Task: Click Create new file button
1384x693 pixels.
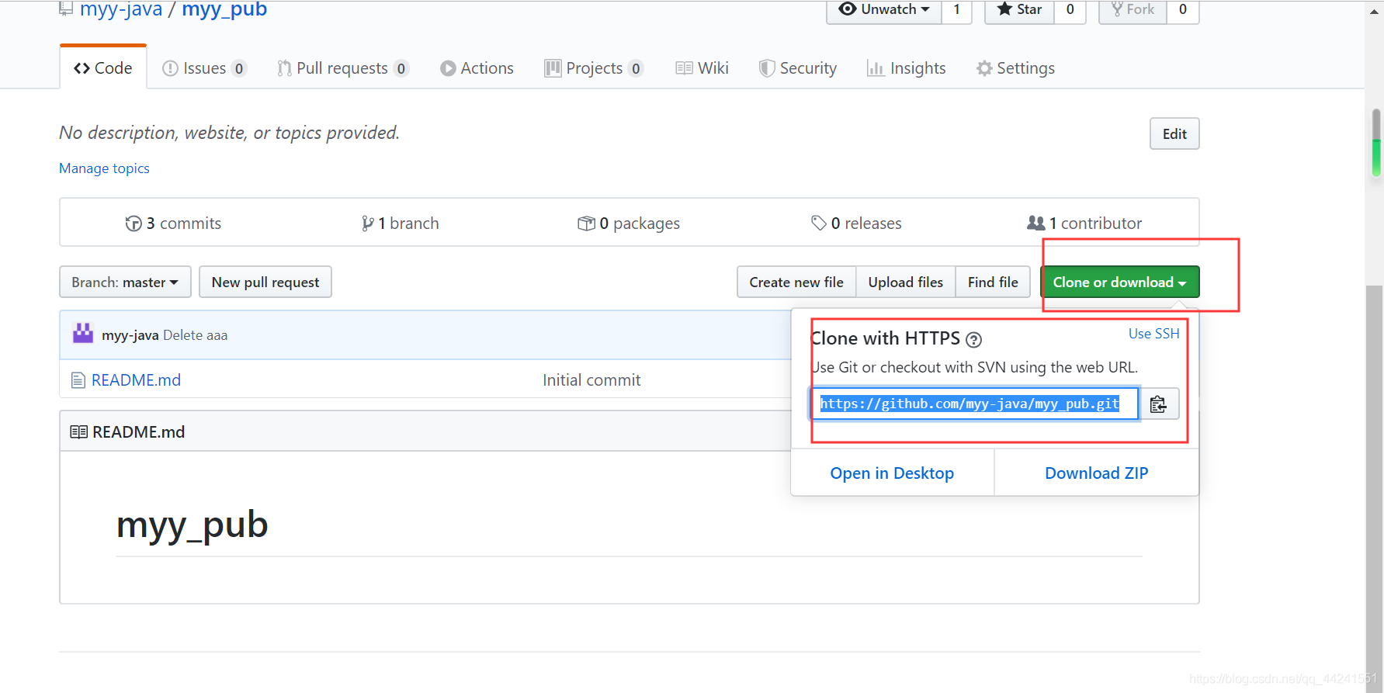Action: [796, 282]
